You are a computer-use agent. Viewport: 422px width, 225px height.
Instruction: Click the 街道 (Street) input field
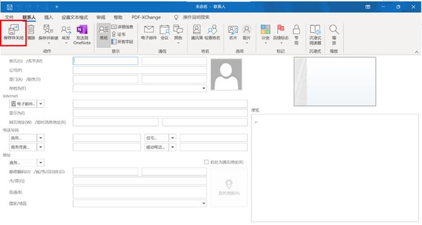(140, 192)
